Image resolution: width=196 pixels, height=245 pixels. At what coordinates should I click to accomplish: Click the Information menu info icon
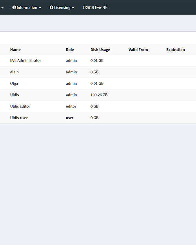click(14, 7)
